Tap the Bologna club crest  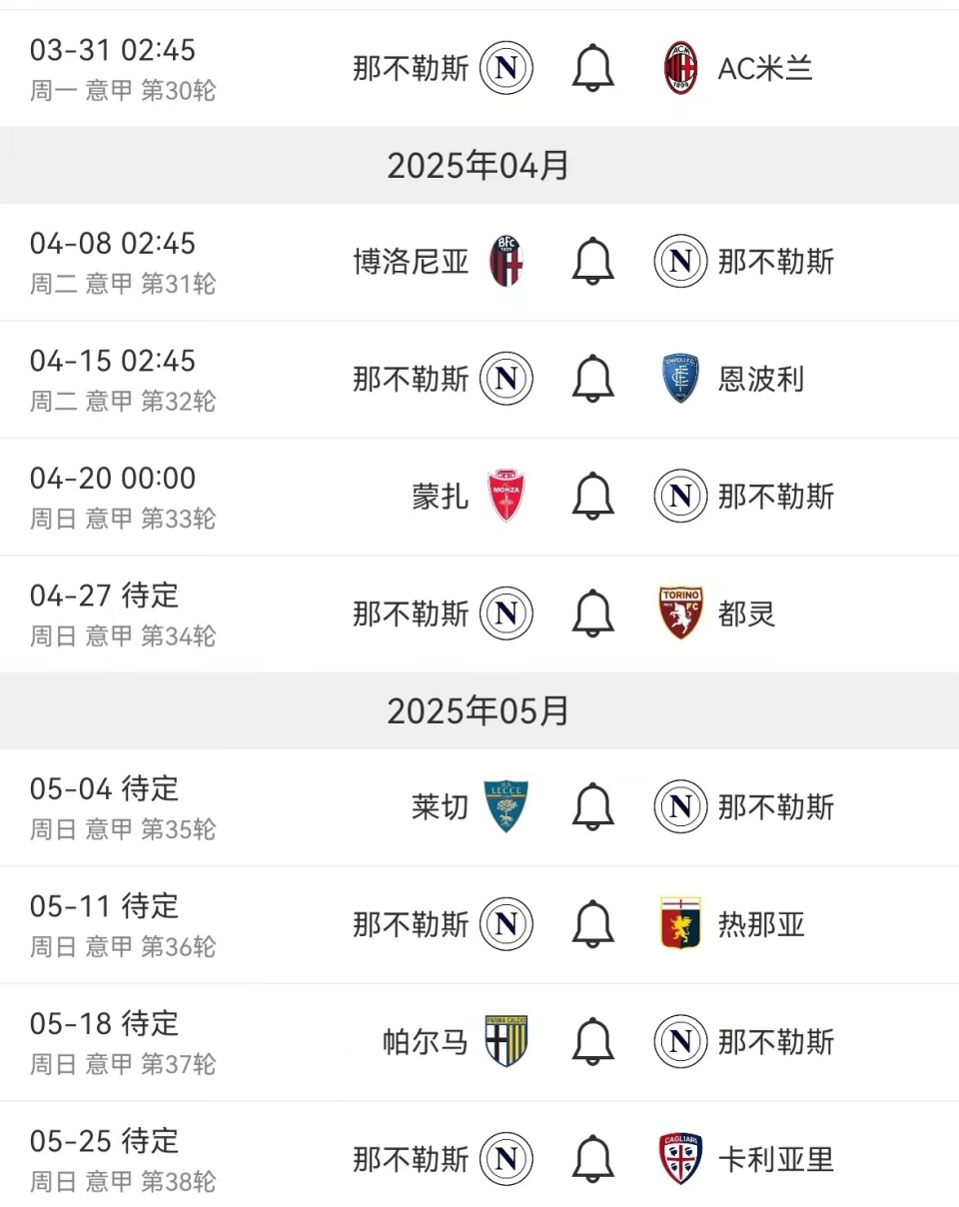[506, 262]
